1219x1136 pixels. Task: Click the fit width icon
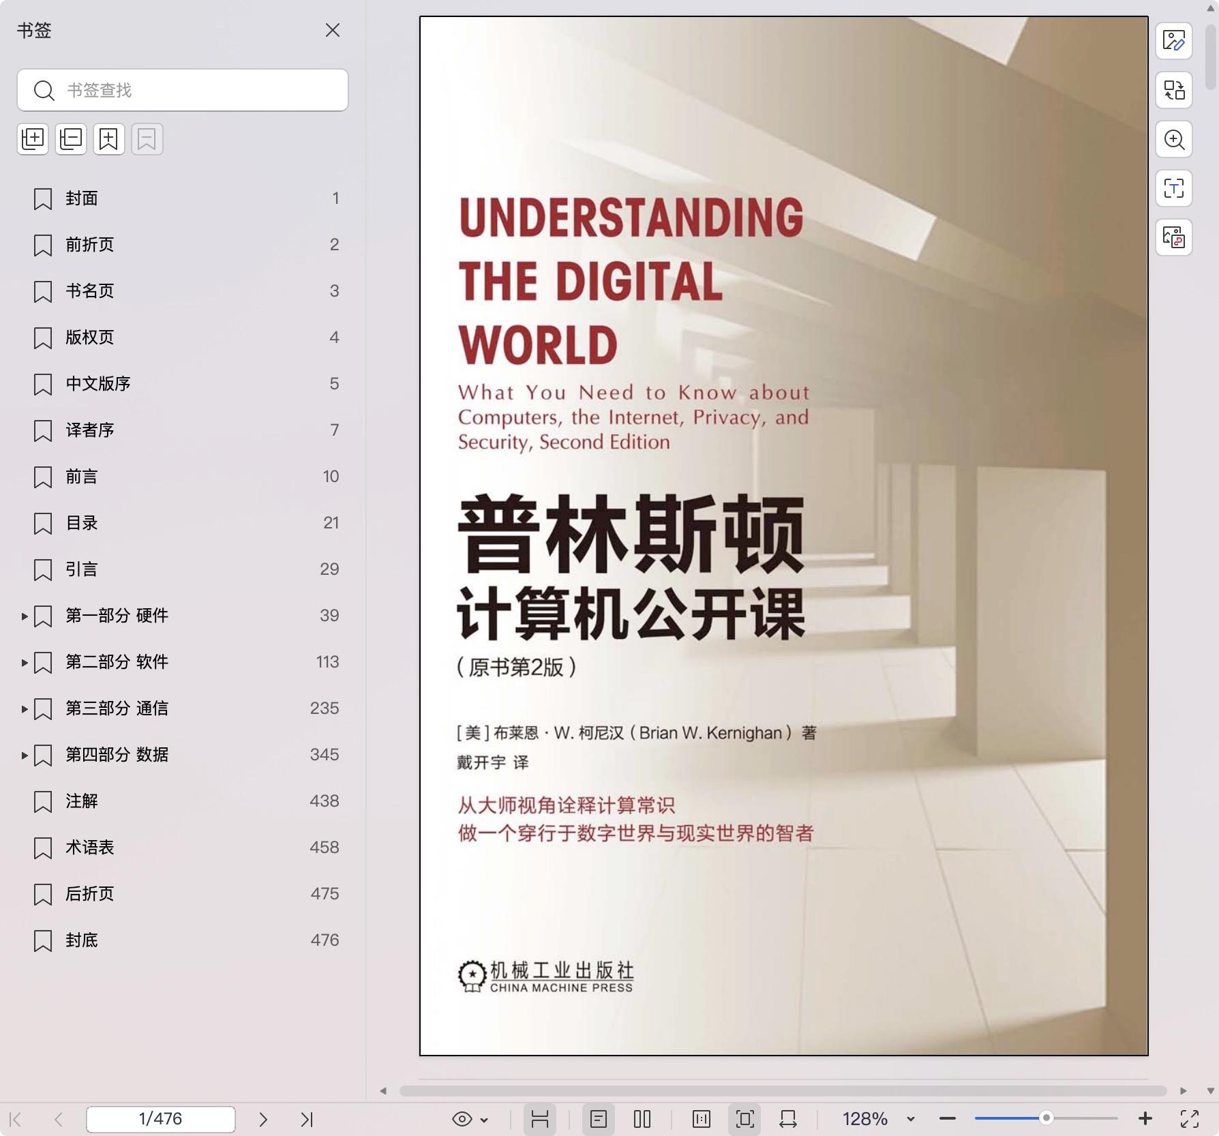788,1119
